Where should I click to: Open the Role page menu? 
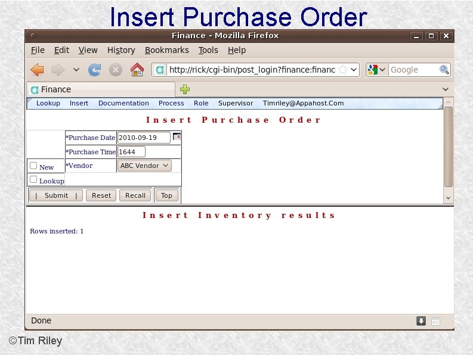tap(201, 103)
